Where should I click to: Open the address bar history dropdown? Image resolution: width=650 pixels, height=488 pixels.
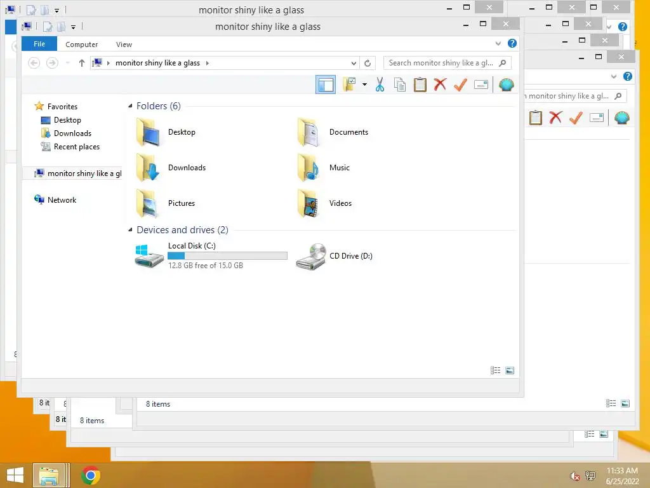pyautogui.click(x=354, y=63)
